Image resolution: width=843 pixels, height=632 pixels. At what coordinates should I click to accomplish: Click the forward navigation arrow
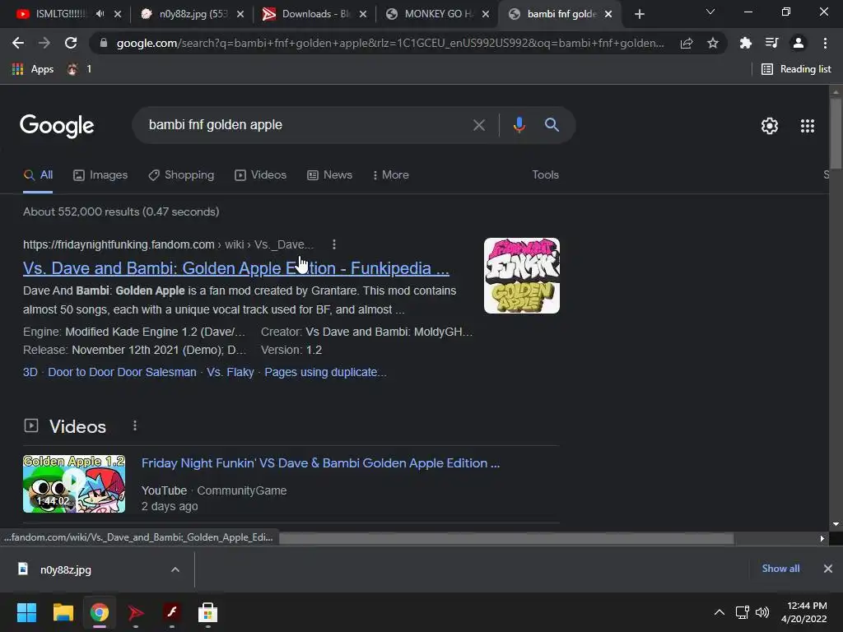point(44,43)
